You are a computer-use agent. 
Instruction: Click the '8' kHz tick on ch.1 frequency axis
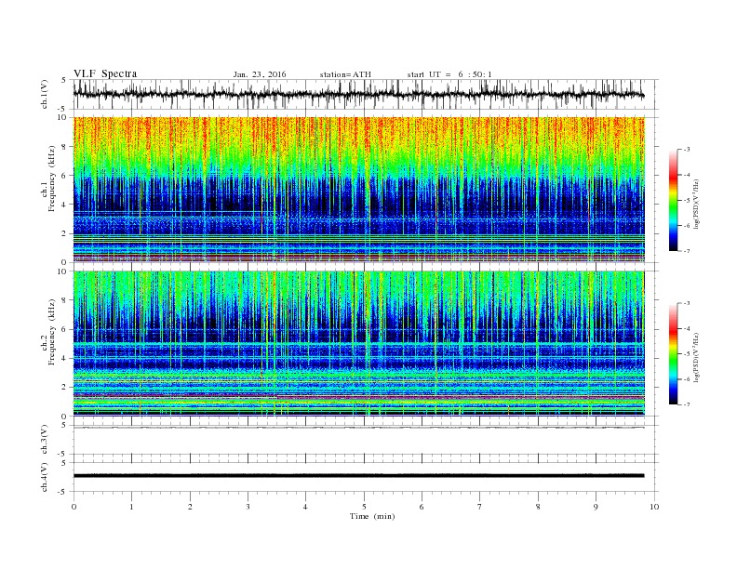click(64, 147)
